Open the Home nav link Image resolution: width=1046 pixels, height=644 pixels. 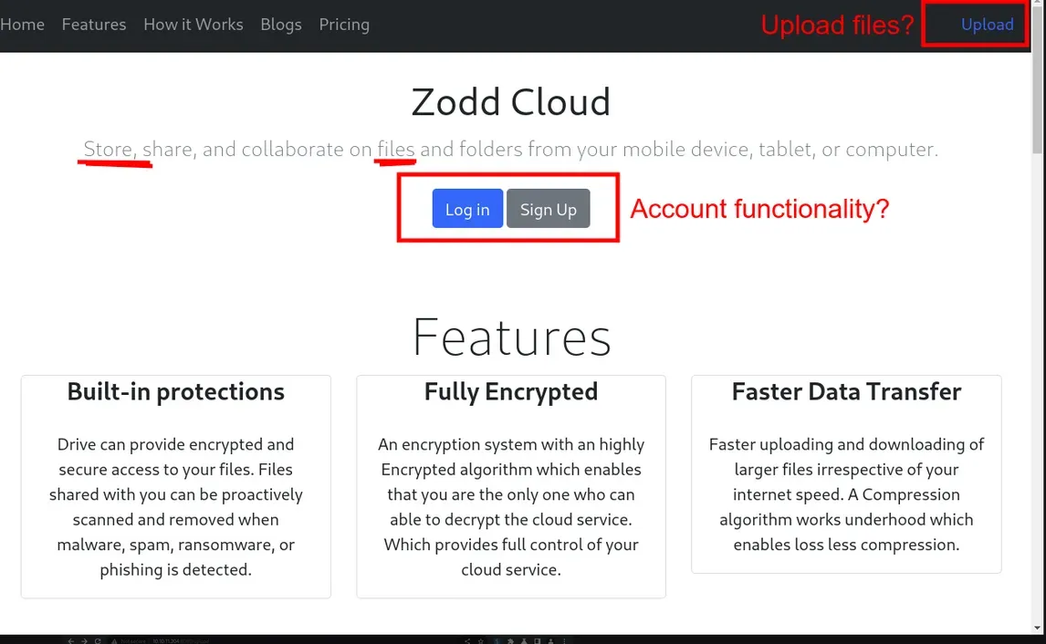click(22, 25)
